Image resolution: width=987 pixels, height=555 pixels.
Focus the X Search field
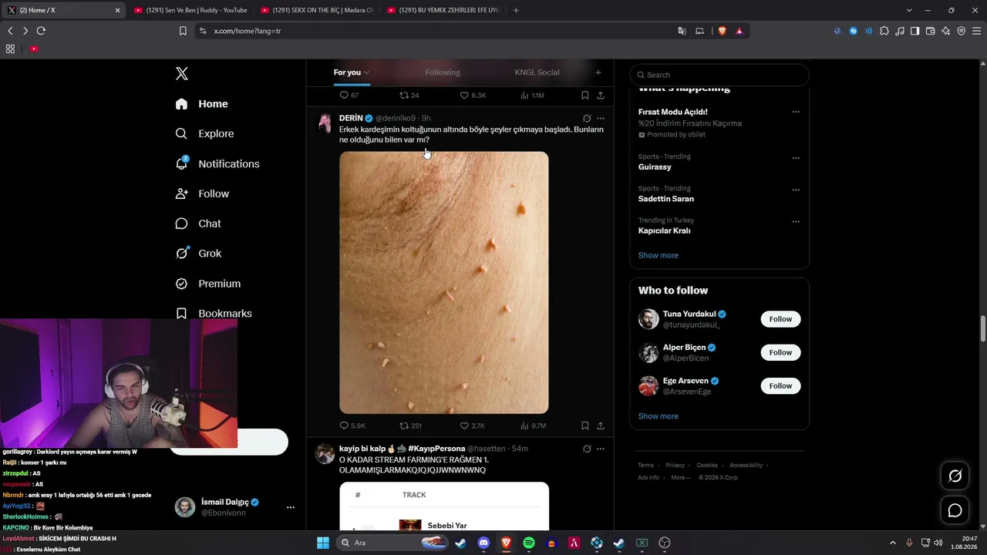(x=719, y=75)
